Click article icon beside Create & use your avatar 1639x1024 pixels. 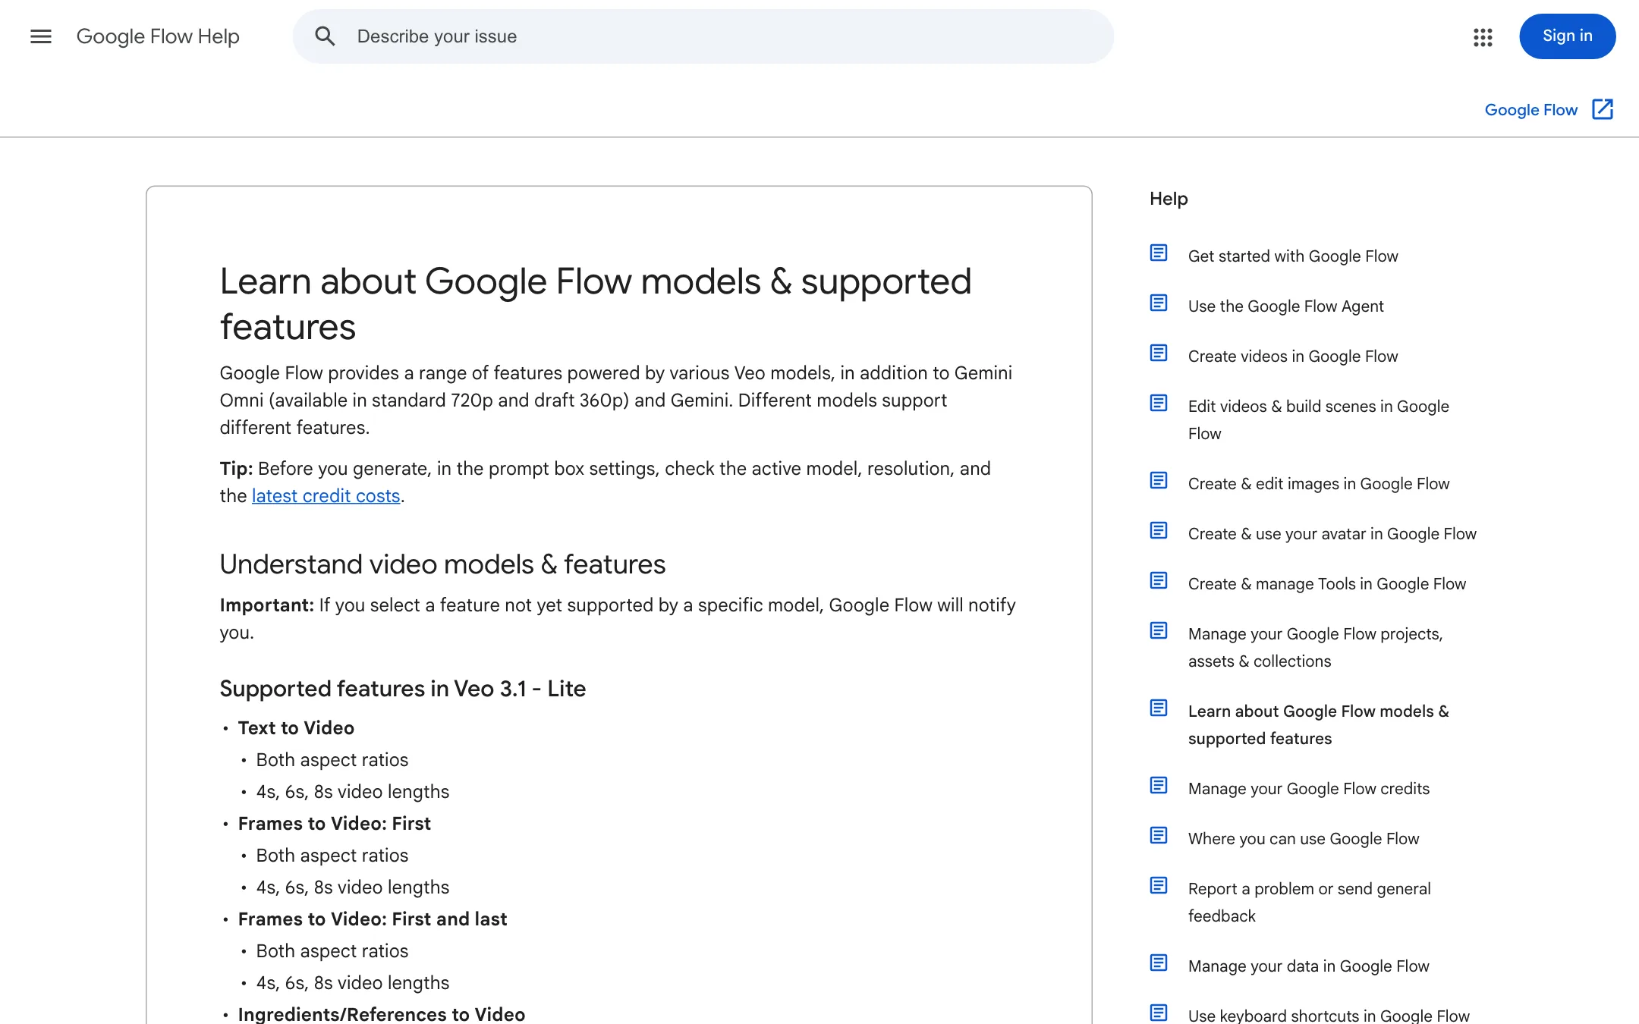point(1159,530)
